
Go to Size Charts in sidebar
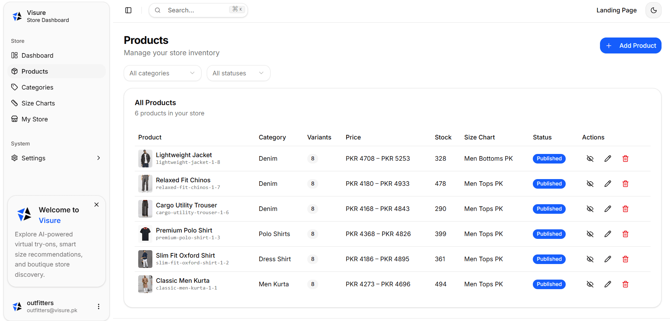pyautogui.click(x=38, y=103)
